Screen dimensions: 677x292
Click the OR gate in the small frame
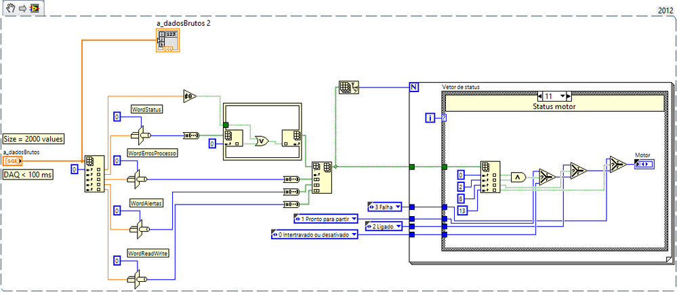(x=262, y=140)
